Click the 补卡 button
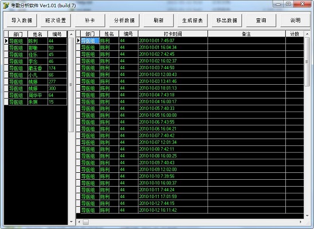 (90, 21)
